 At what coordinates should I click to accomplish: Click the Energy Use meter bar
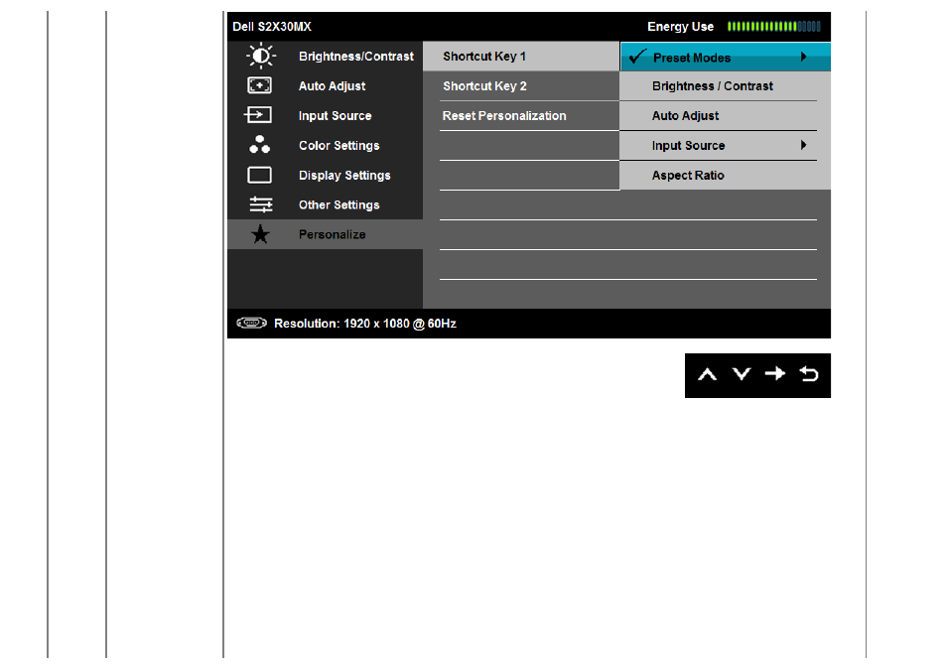click(773, 27)
